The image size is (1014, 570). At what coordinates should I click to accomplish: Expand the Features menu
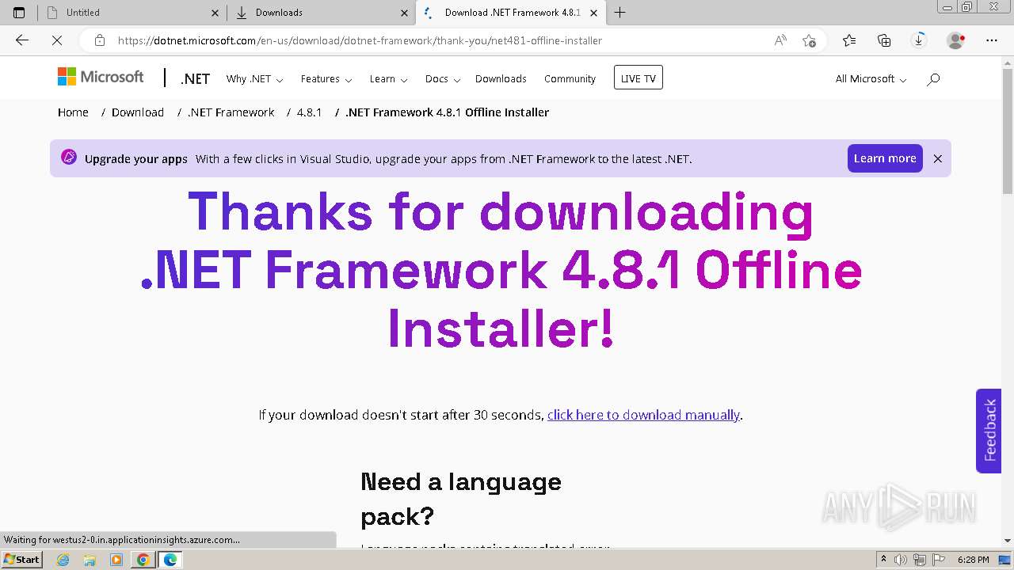326,79
